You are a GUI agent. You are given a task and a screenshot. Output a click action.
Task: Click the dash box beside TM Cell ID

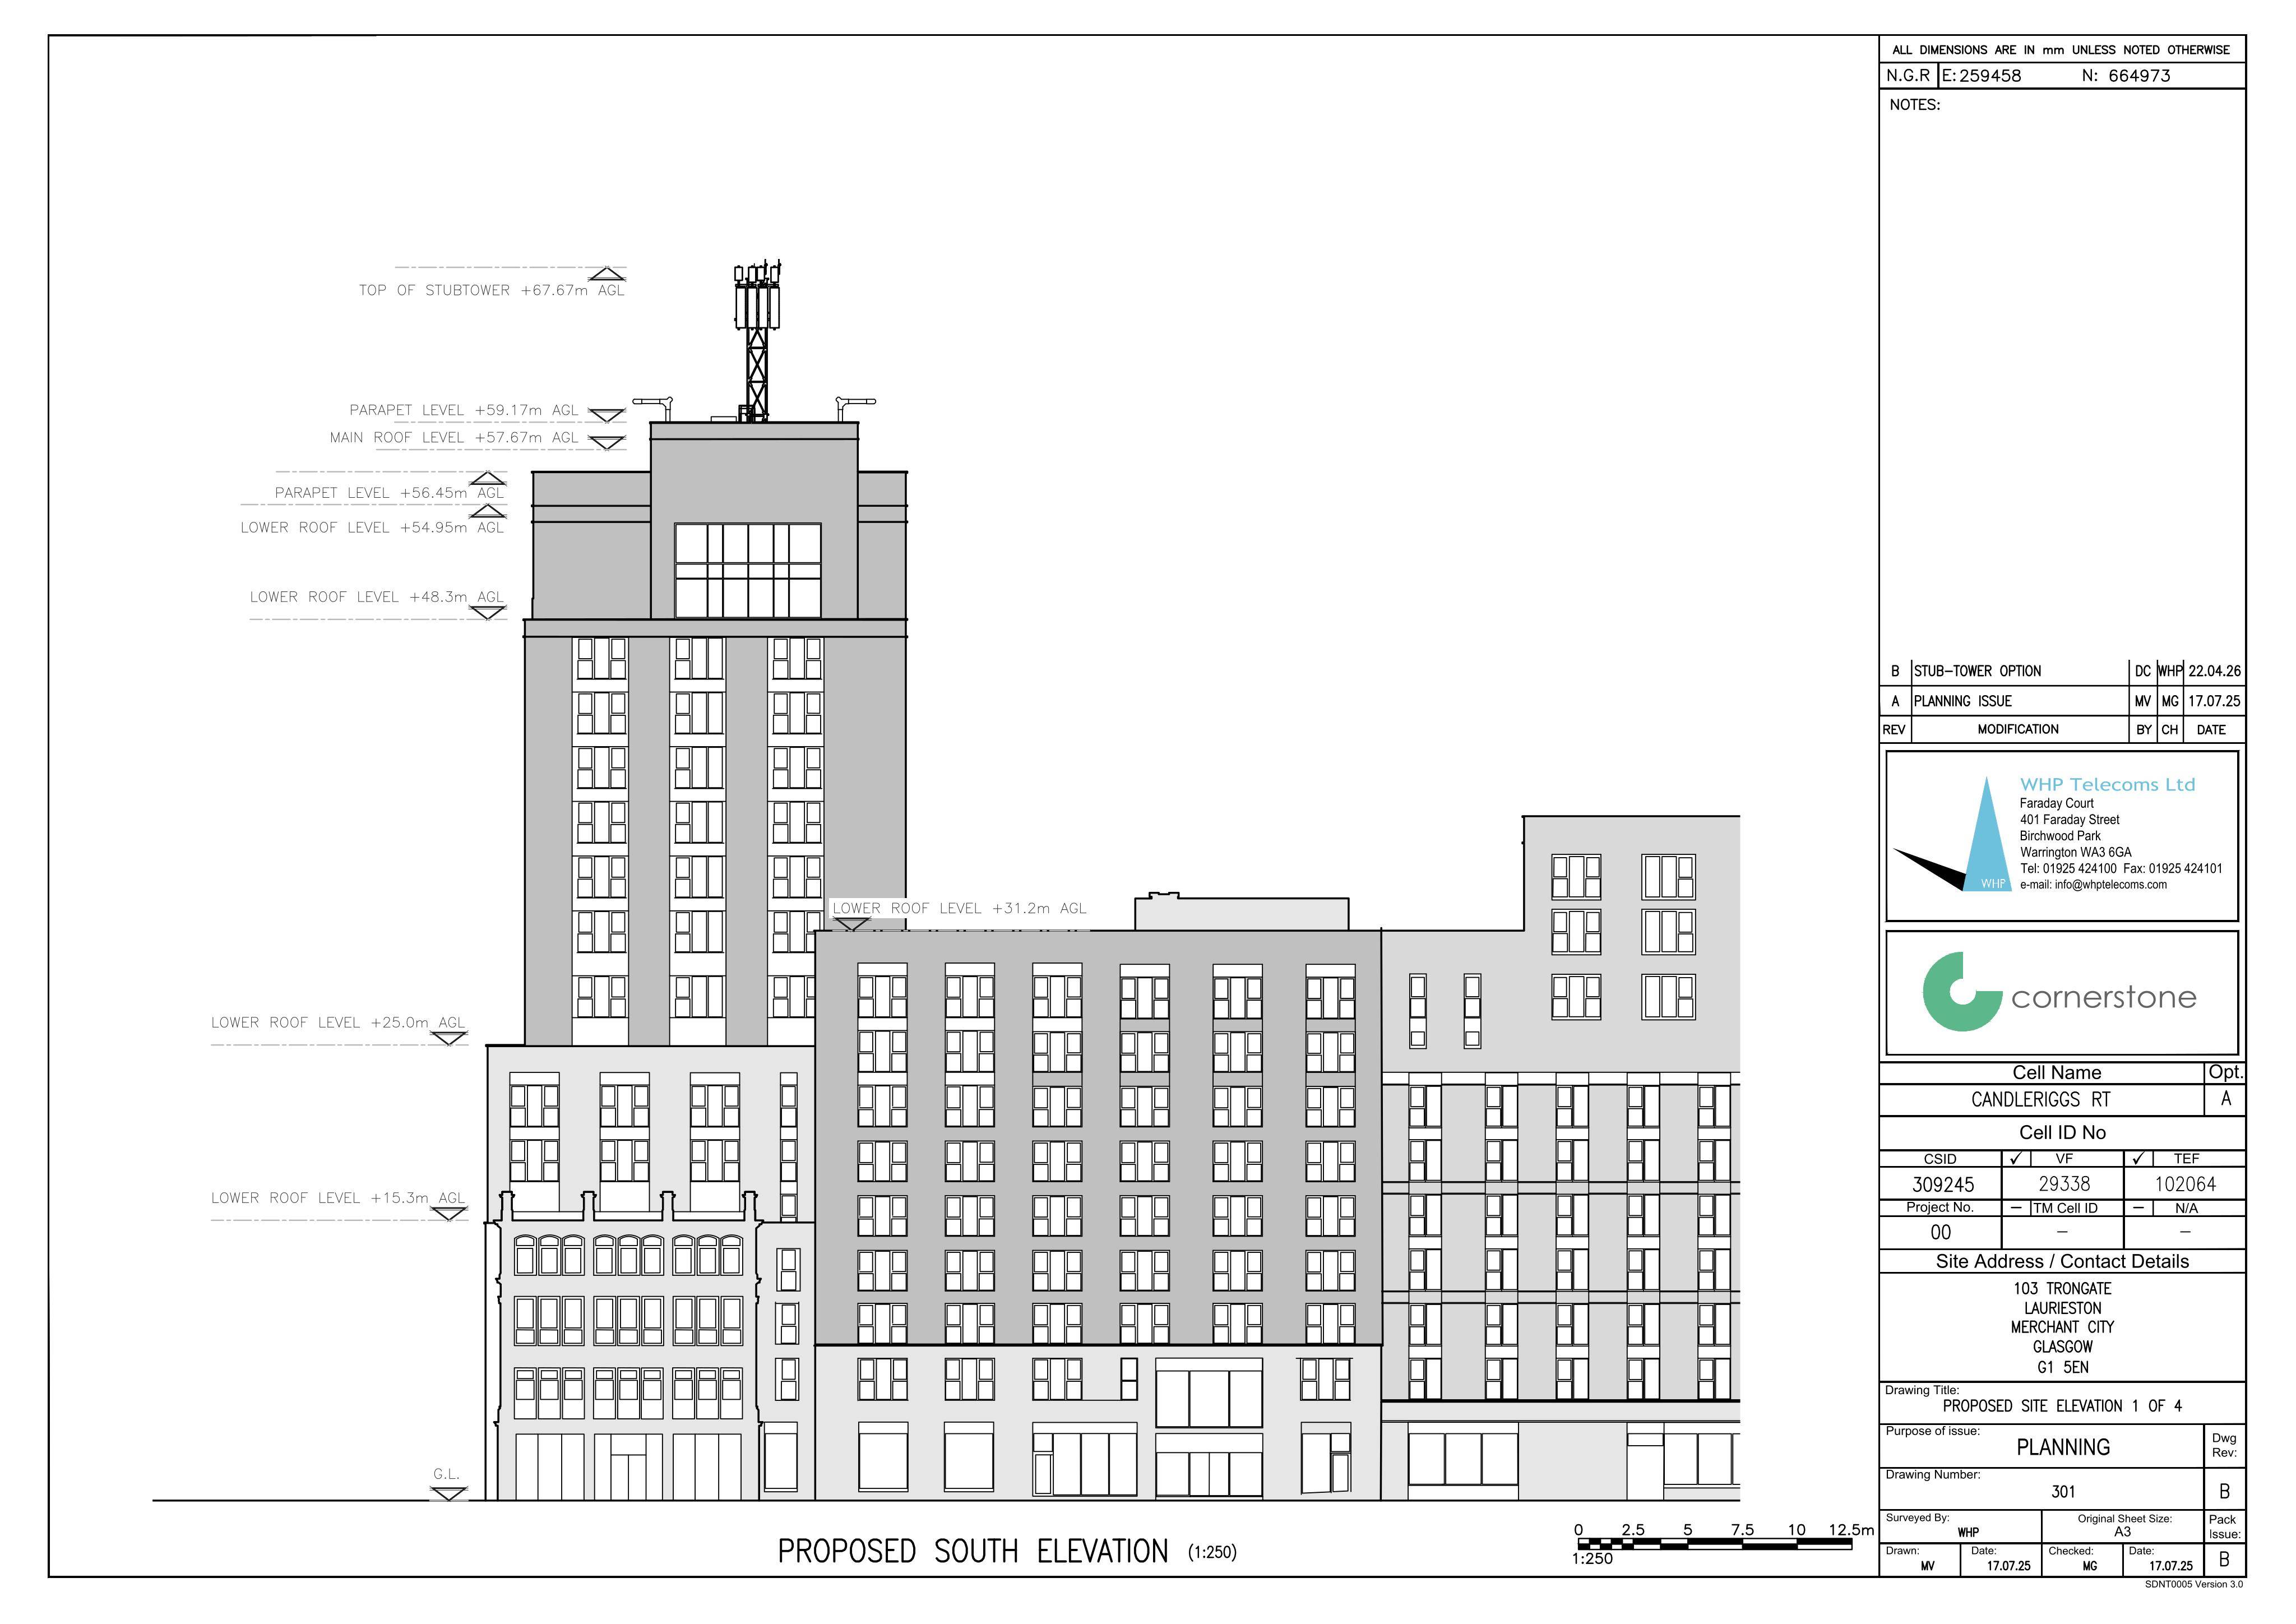point(2016,1208)
